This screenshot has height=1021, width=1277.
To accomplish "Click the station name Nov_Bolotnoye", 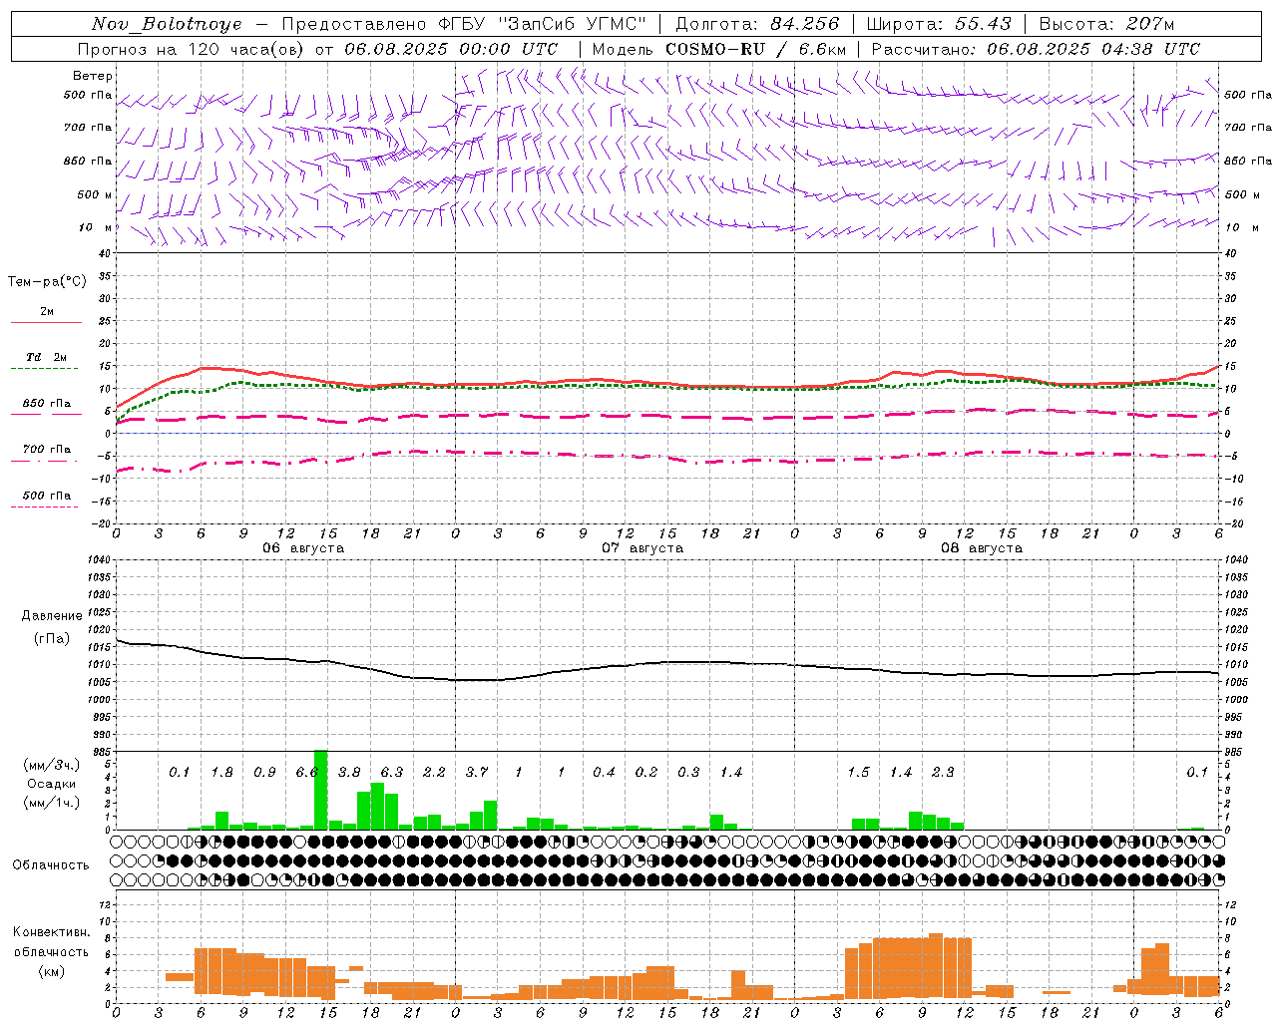I will 167,24.
